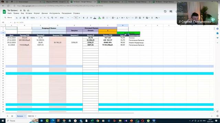Image resolution: width=220 pixels, height=123 pixels.
Task: Click the Входящий баланс header cell
Action: 49,28
